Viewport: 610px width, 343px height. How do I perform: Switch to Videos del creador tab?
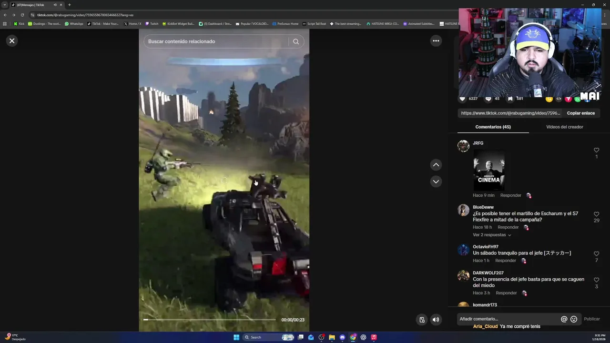coord(564,127)
